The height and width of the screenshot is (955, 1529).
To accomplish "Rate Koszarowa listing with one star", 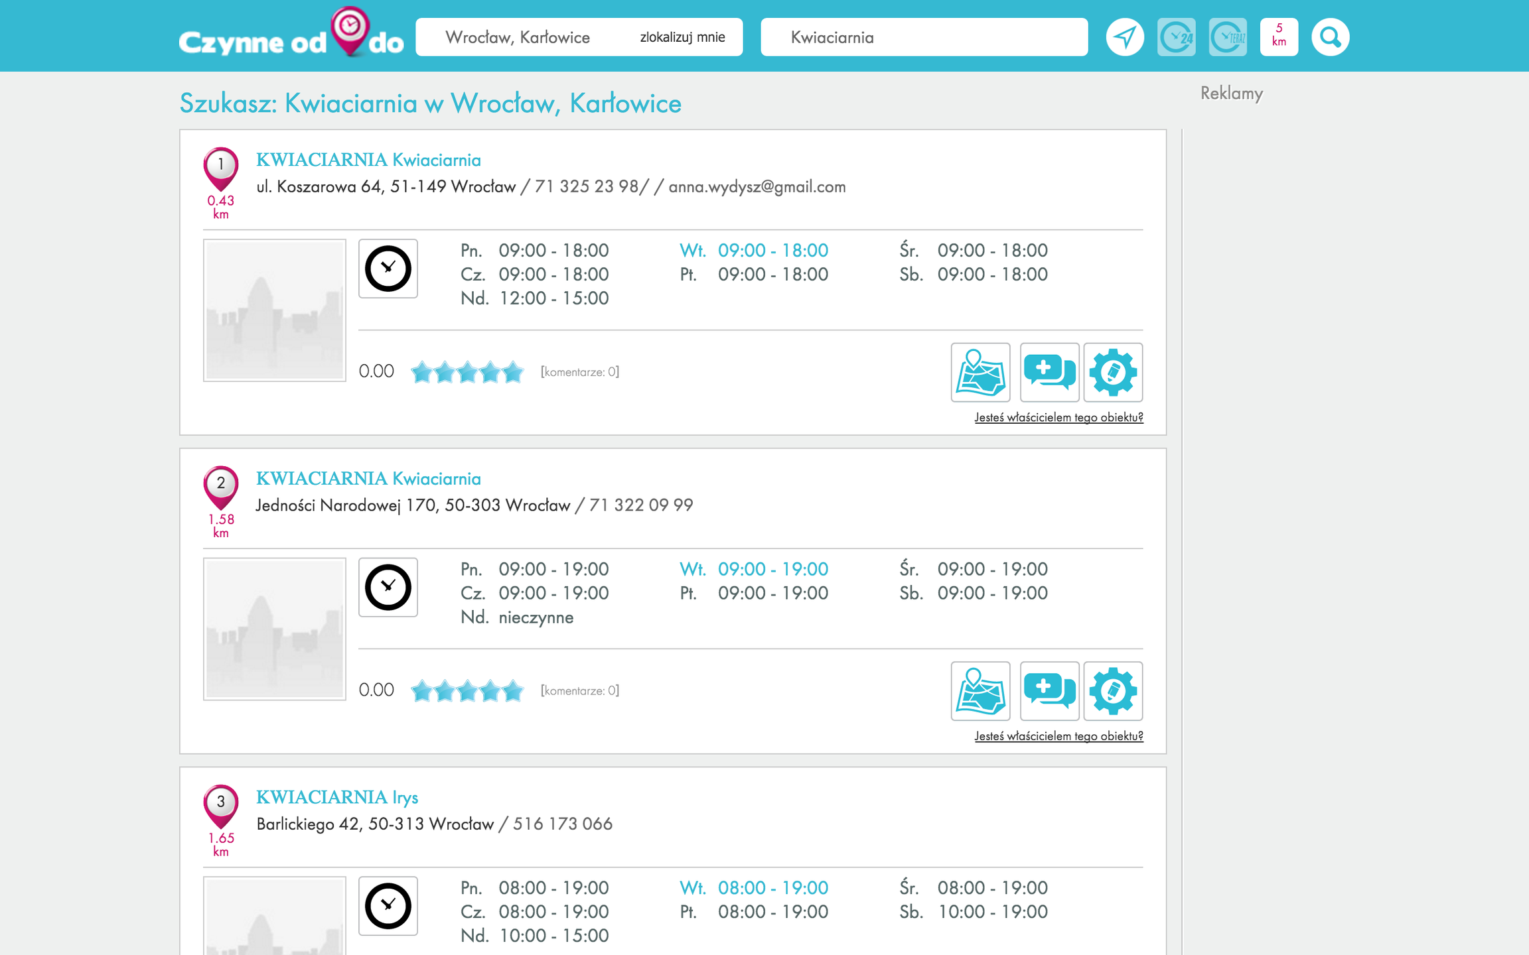I will [422, 372].
